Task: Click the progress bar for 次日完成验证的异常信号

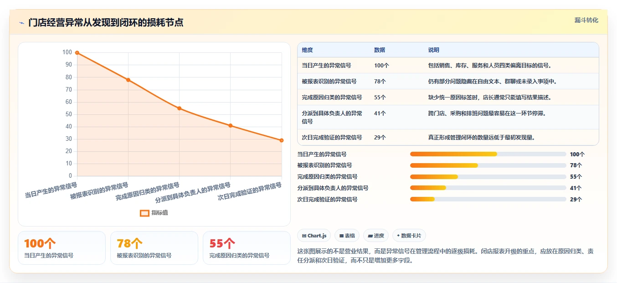Action: pos(488,199)
